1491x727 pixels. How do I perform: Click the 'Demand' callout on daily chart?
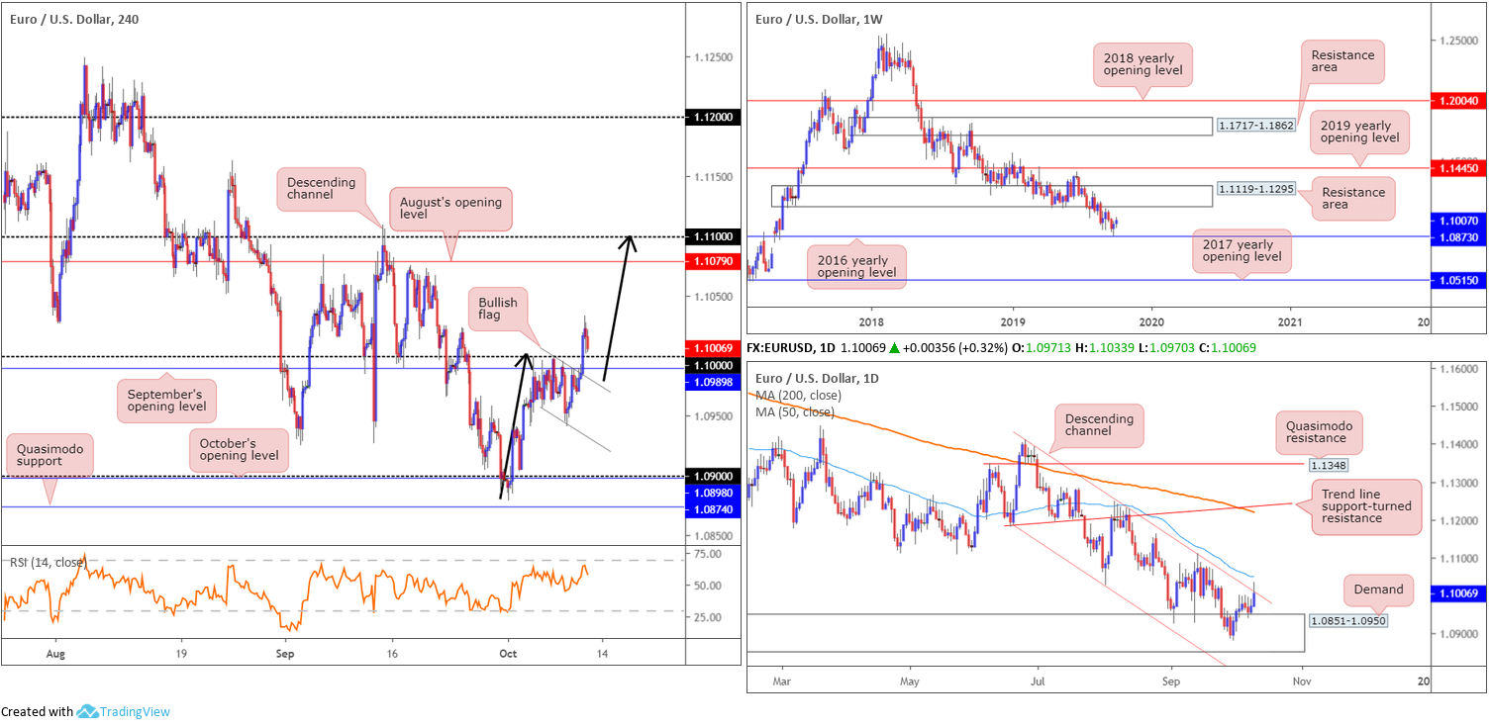coord(1378,590)
